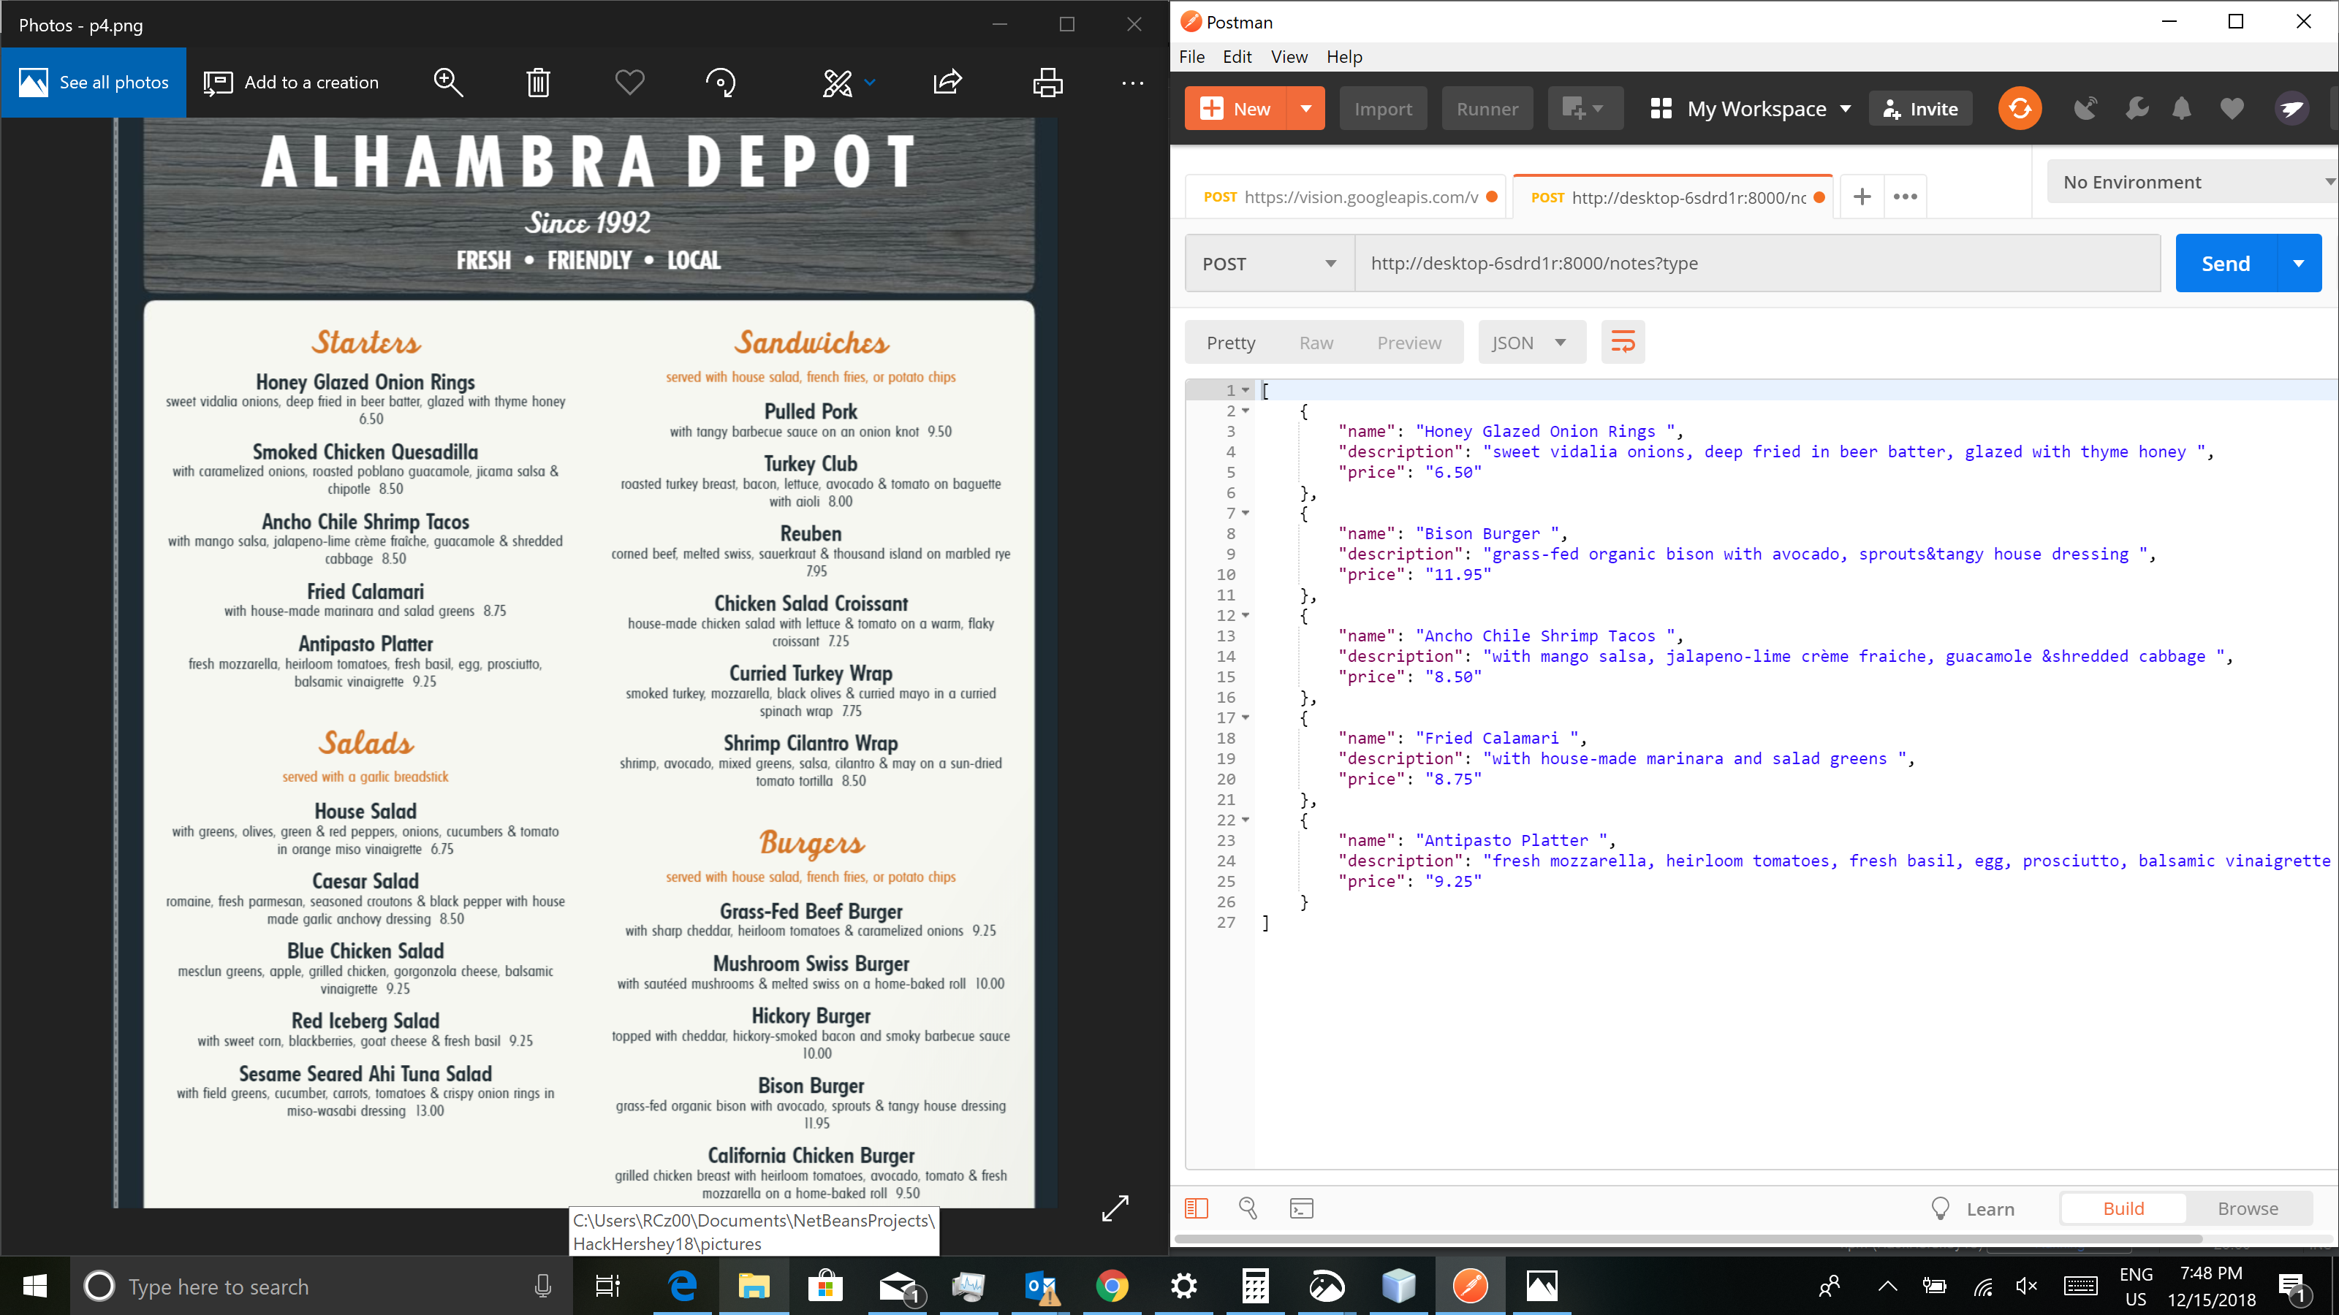The image size is (2339, 1315).
Task: Click the blue Send button
Action: 2224,263
